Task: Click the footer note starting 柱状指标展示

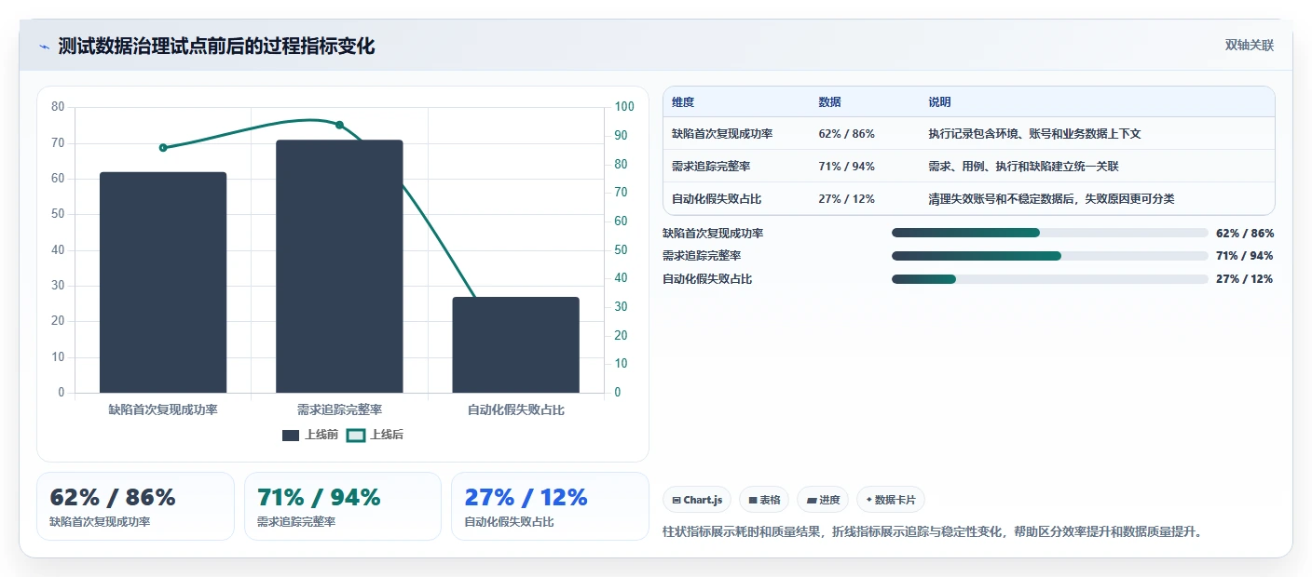Action: [x=932, y=532]
